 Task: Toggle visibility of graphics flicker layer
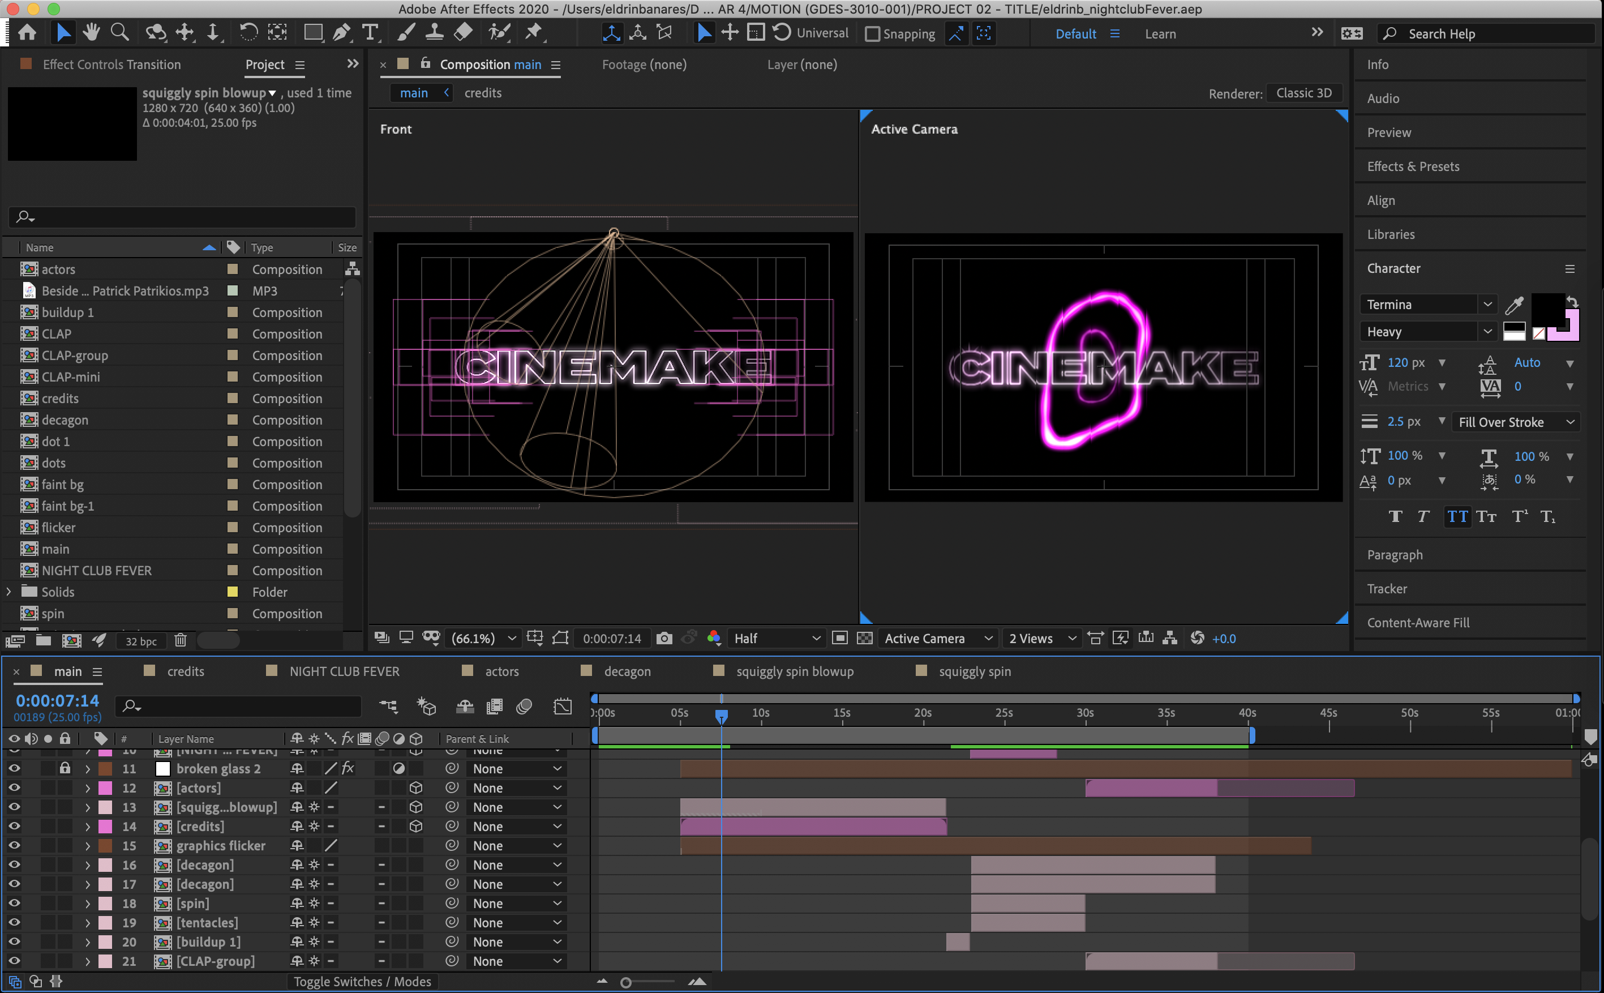[x=14, y=845]
